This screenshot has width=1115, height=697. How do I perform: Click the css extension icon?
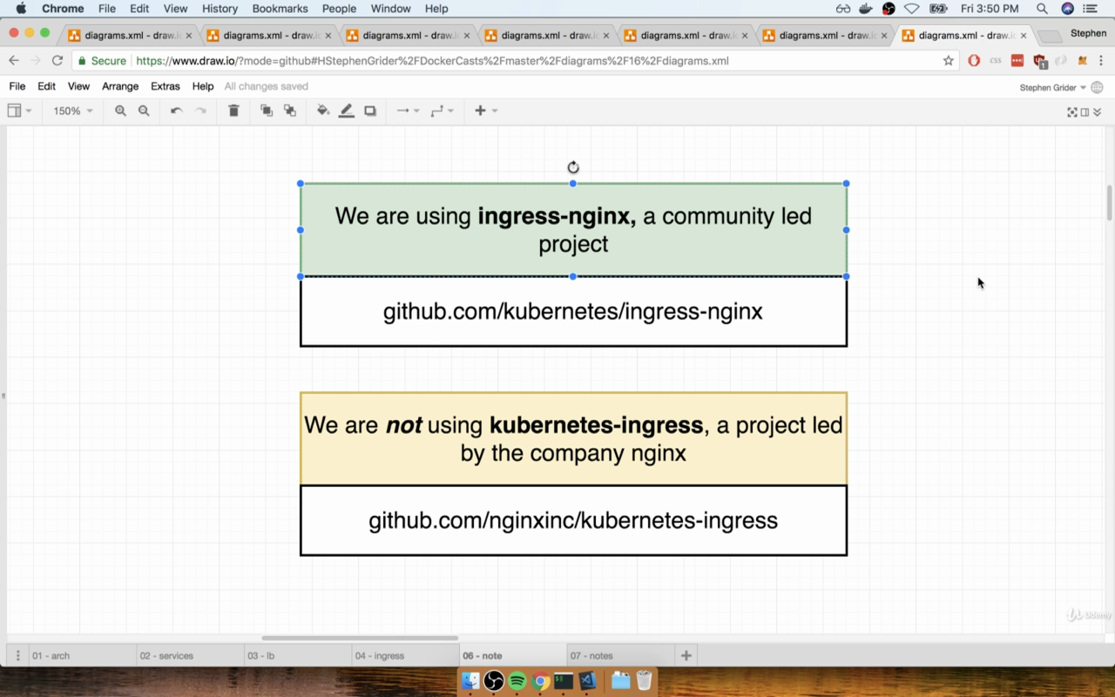pyautogui.click(x=996, y=61)
